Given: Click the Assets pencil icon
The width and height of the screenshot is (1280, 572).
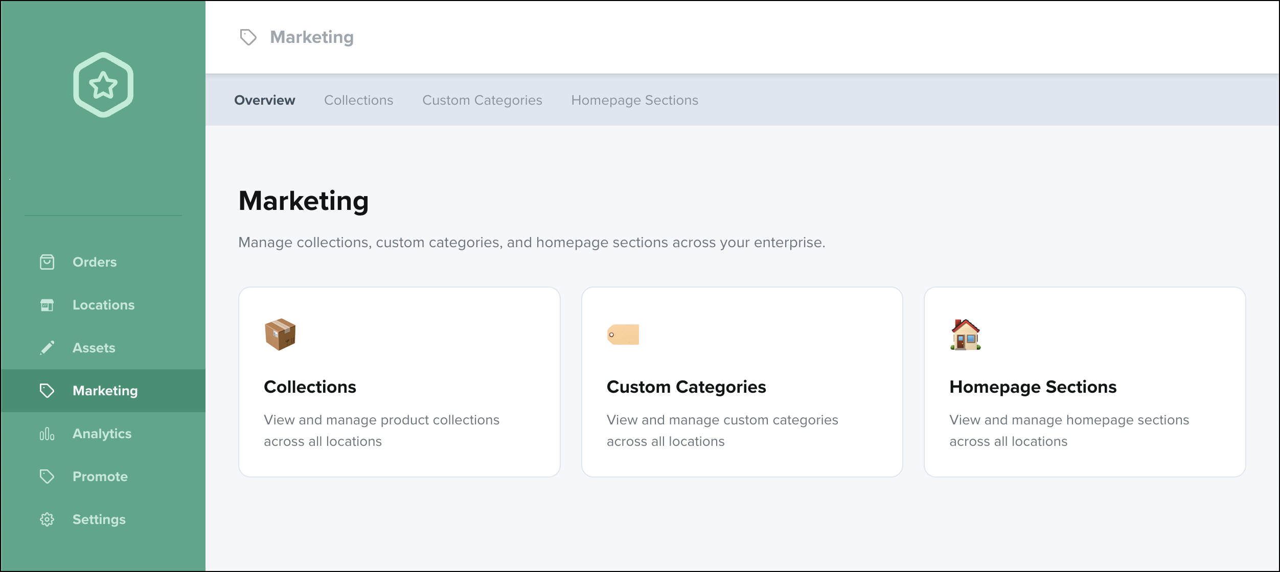Looking at the screenshot, I should 47,348.
